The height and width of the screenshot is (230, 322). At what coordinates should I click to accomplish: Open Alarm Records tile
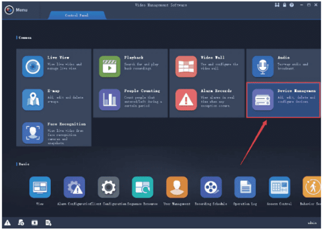click(206, 100)
